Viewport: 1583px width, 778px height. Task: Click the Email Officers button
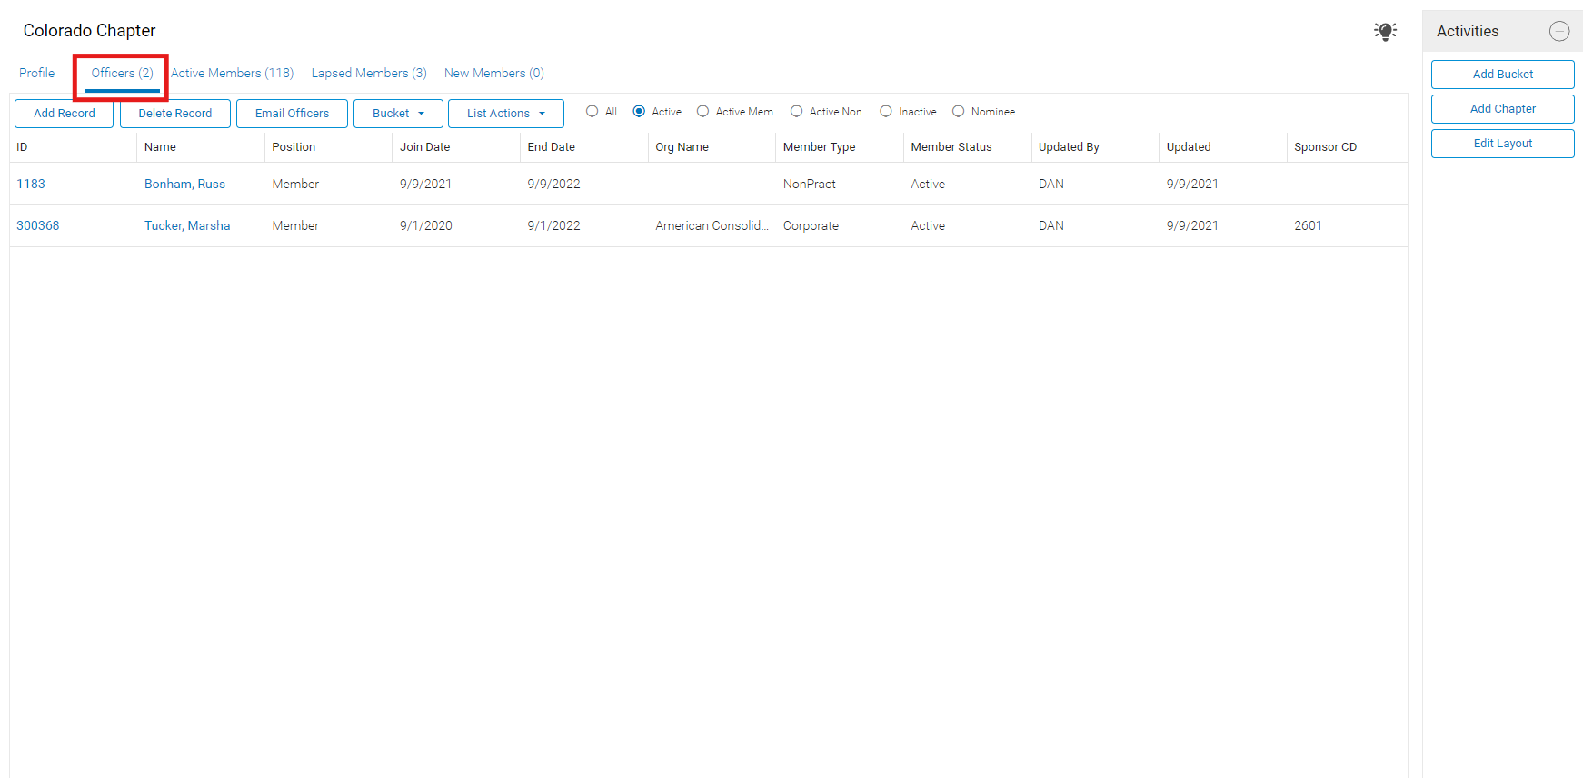293,114
